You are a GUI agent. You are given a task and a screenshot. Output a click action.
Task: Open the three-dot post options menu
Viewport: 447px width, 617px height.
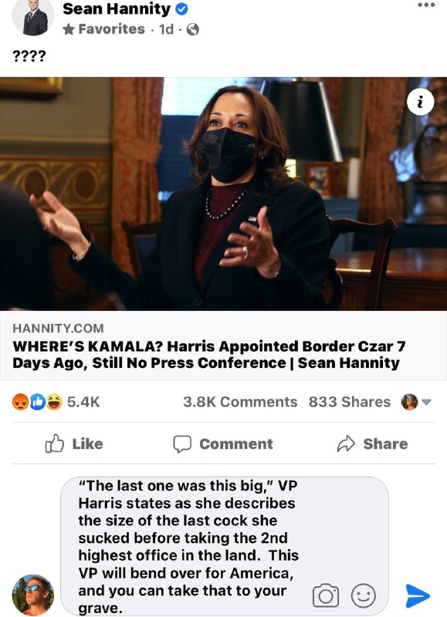coord(426,5)
